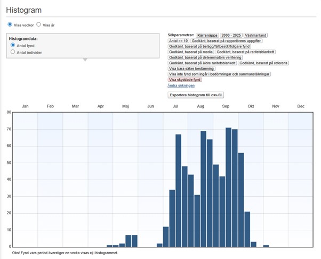Click the 'Histogram' page heading
The width and height of the screenshot is (321, 259).
[23, 10]
